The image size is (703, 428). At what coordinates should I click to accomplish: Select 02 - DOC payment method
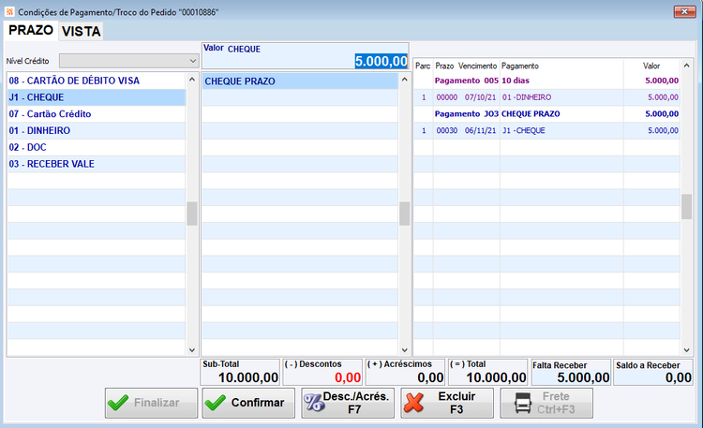pyautogui.click(x=97, y=147)
